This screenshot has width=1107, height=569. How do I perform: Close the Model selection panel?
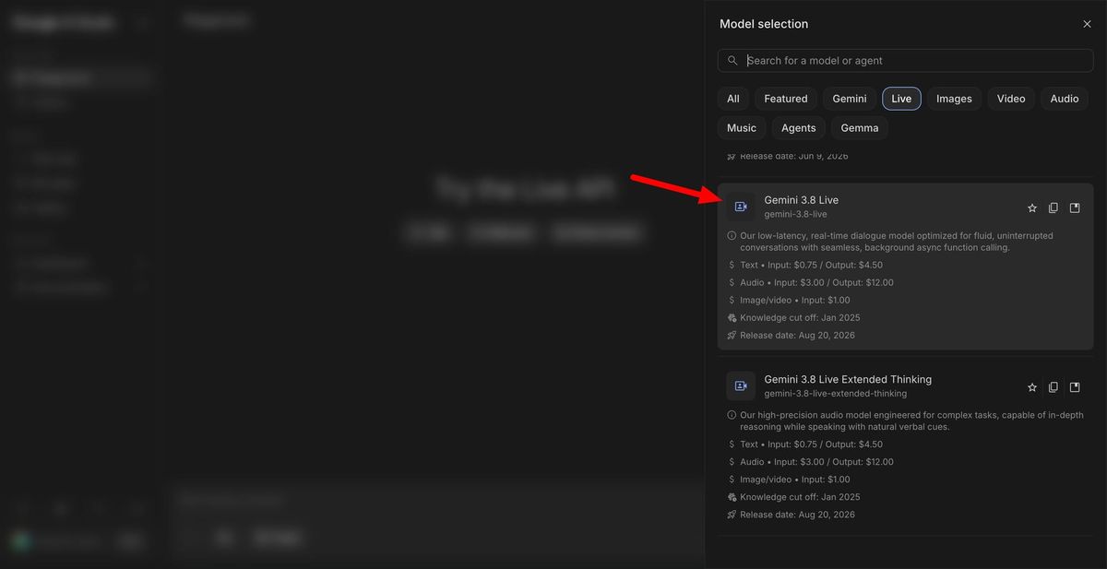(1087, 24)
